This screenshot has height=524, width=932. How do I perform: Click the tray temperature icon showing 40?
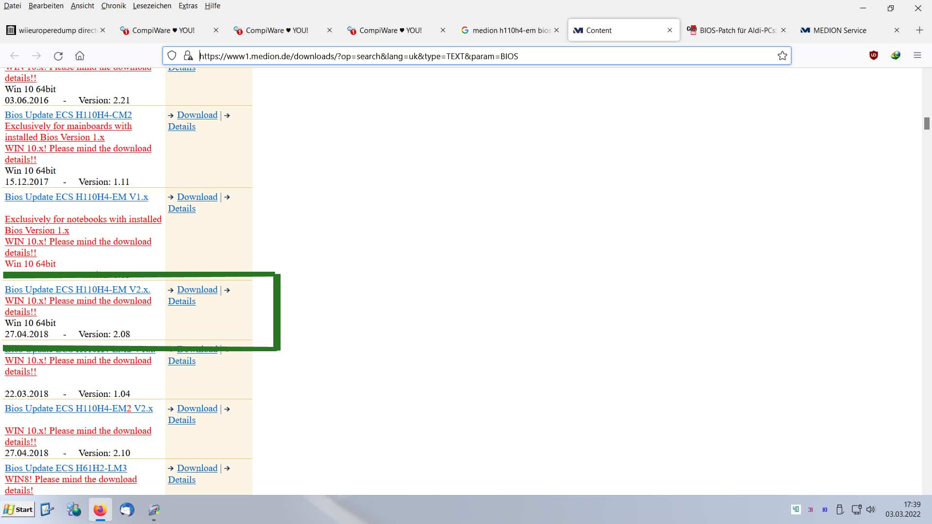[796, 509]
